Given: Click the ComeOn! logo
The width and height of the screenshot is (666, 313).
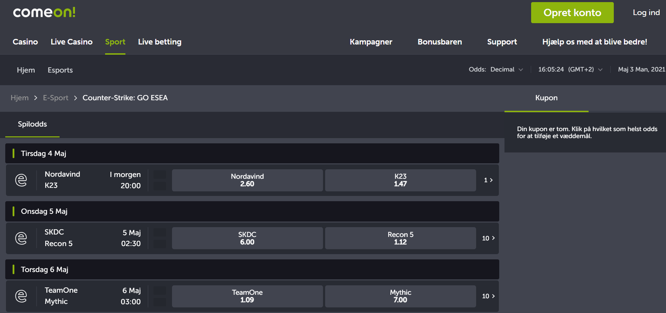Looking at the screenshot, I should pos(44,13).
